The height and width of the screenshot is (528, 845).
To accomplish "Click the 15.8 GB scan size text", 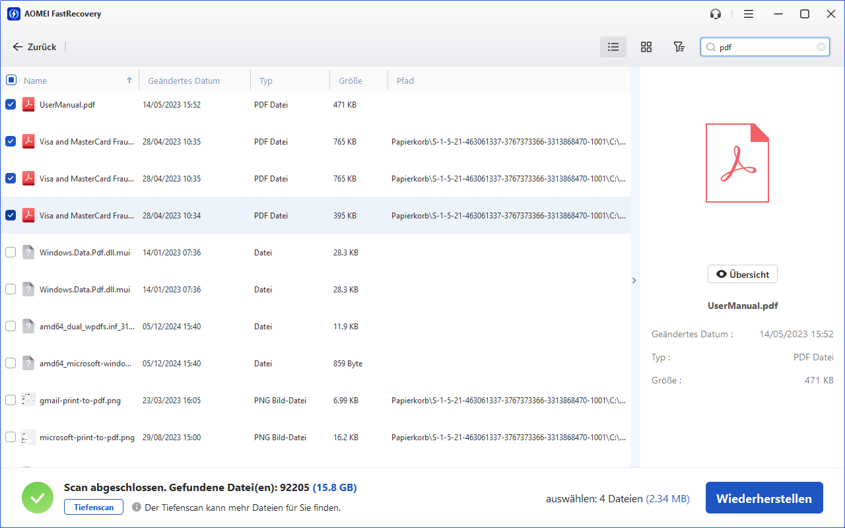I will [335, 488].
